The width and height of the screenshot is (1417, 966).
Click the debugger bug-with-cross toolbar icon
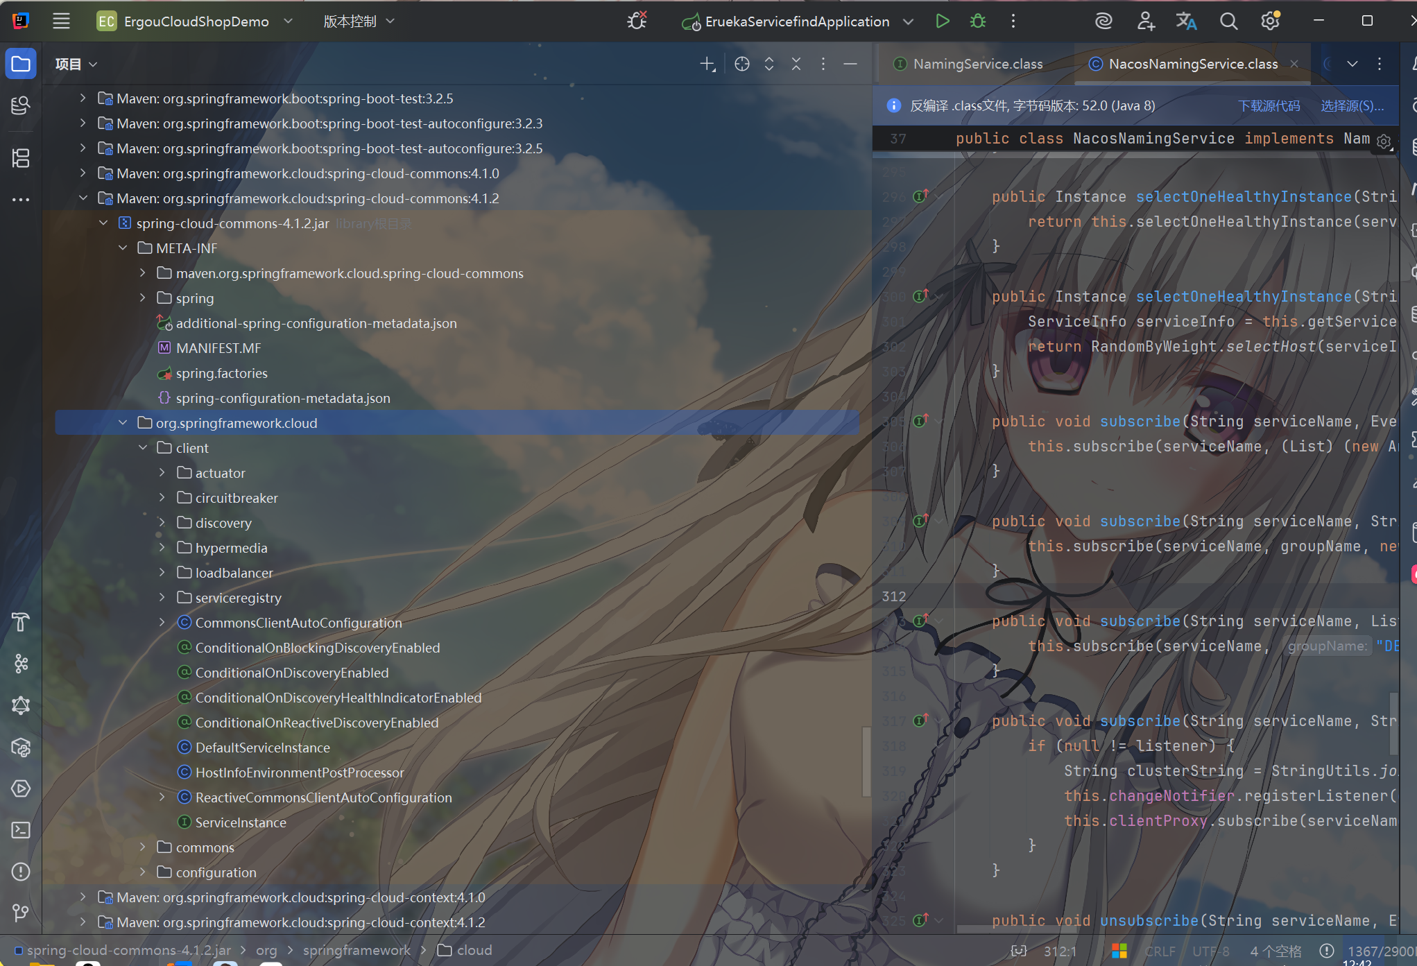(x=637, y=21)
